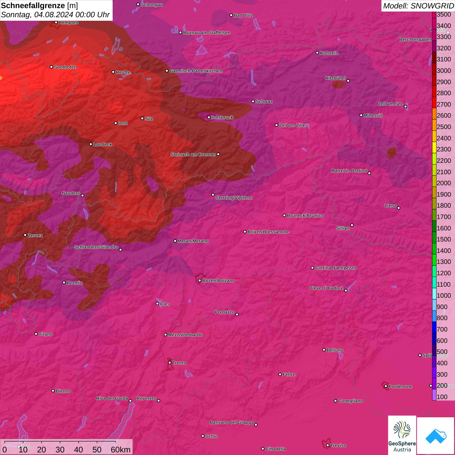455x455 pixels.
Task: Click the 'Reutte' label
Action: click(x=123, y=72)
